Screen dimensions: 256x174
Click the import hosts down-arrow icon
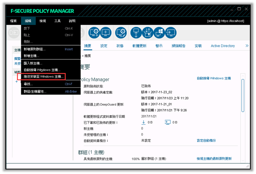coord(136,33)
